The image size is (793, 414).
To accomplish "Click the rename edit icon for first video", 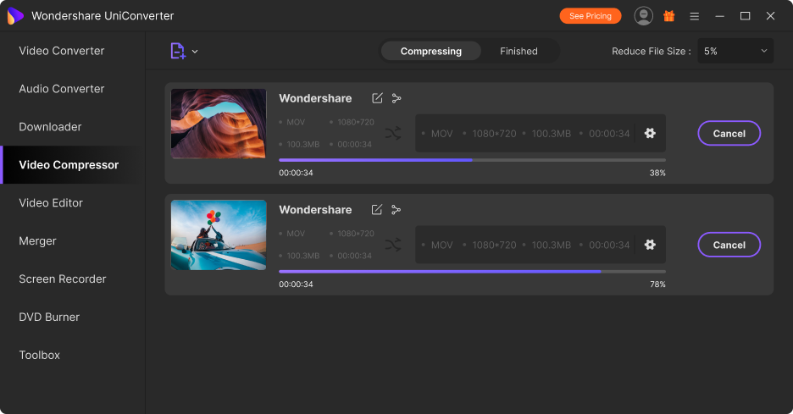I will pos(377,98).
